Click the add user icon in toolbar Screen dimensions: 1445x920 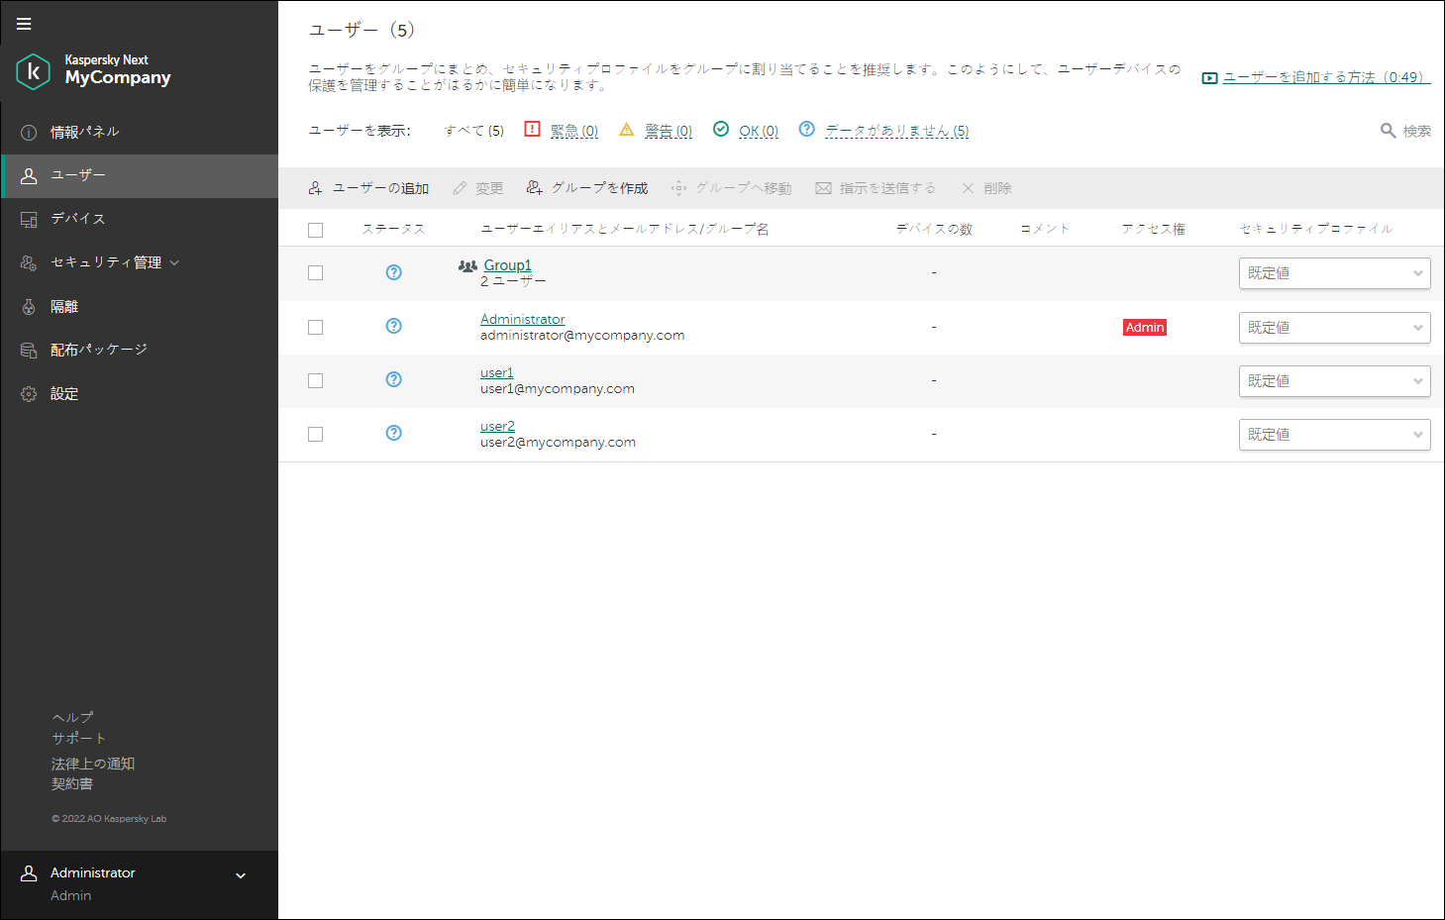316,188
